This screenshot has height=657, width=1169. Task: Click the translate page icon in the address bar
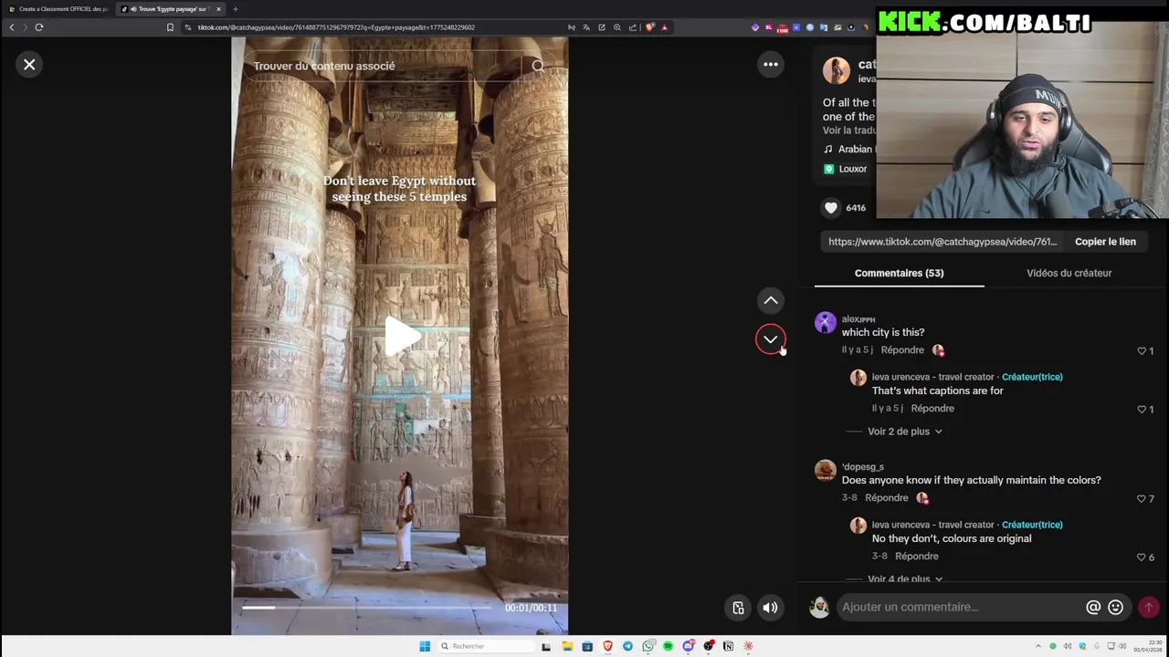(x=586, y=27)
